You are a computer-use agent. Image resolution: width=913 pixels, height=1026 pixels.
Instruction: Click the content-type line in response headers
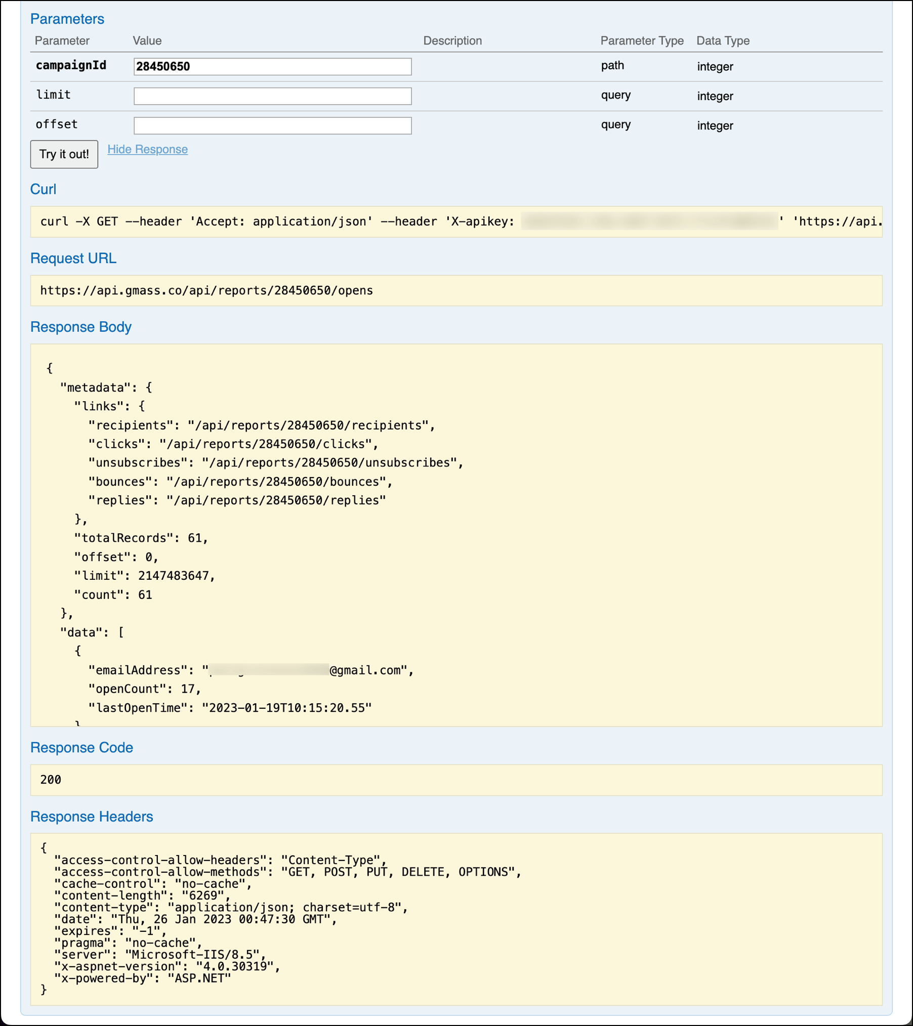point(231,907)
